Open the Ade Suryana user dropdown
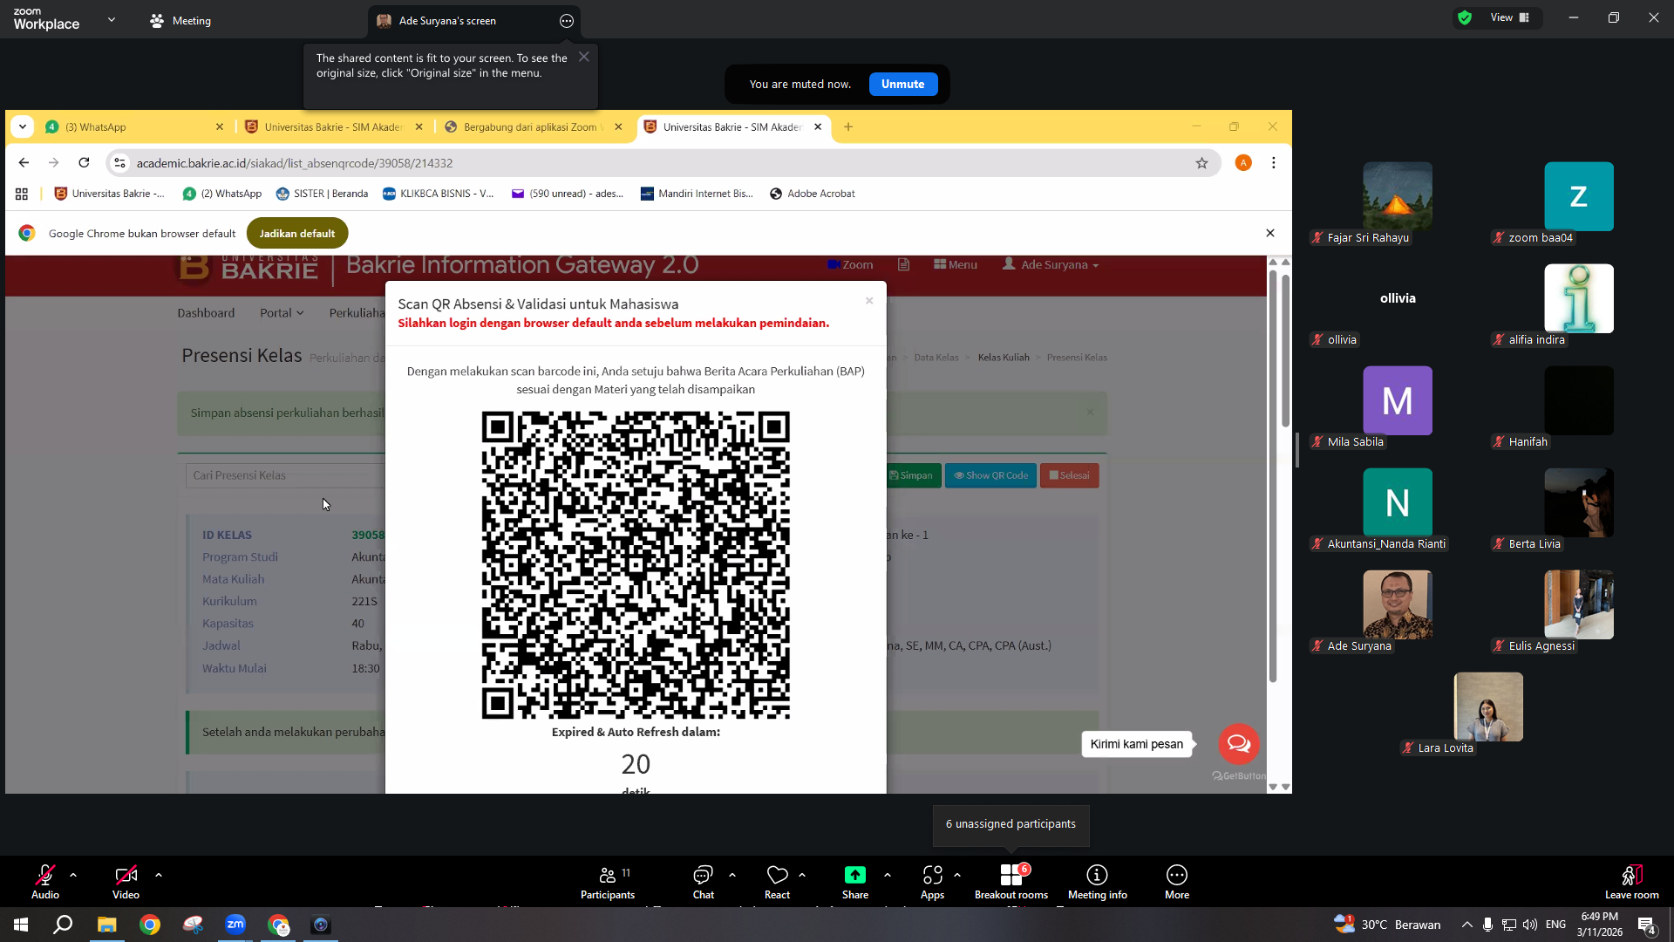The height and width of the screenshot is (942, 1674). 1051,264
